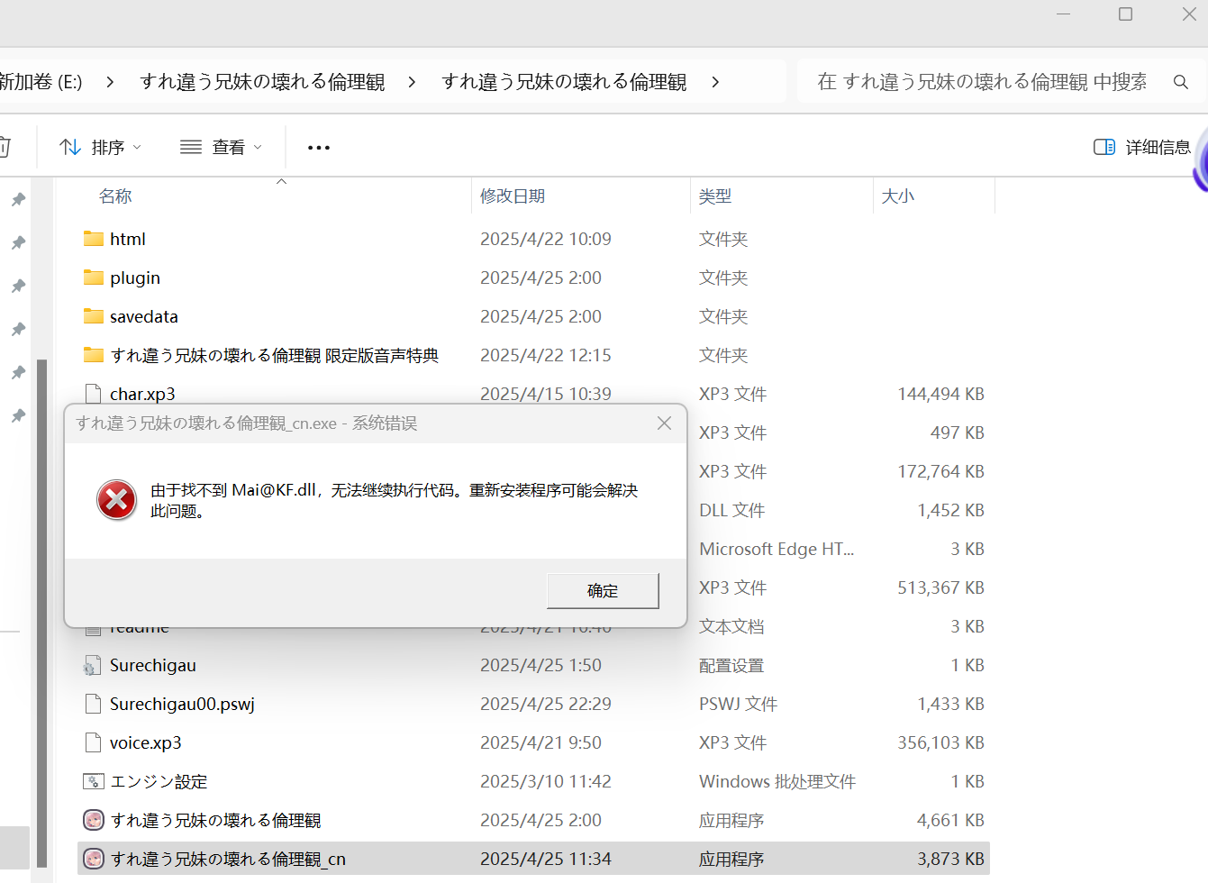Image resolution: width=1208 pixels, height=883 pixels.
Task: Sort by the 修改日期 column header
Action: pos(512,196)
